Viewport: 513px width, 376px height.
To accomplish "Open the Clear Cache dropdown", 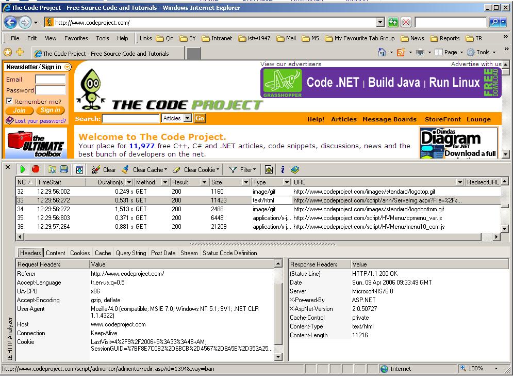I will [x=144, y=169].
